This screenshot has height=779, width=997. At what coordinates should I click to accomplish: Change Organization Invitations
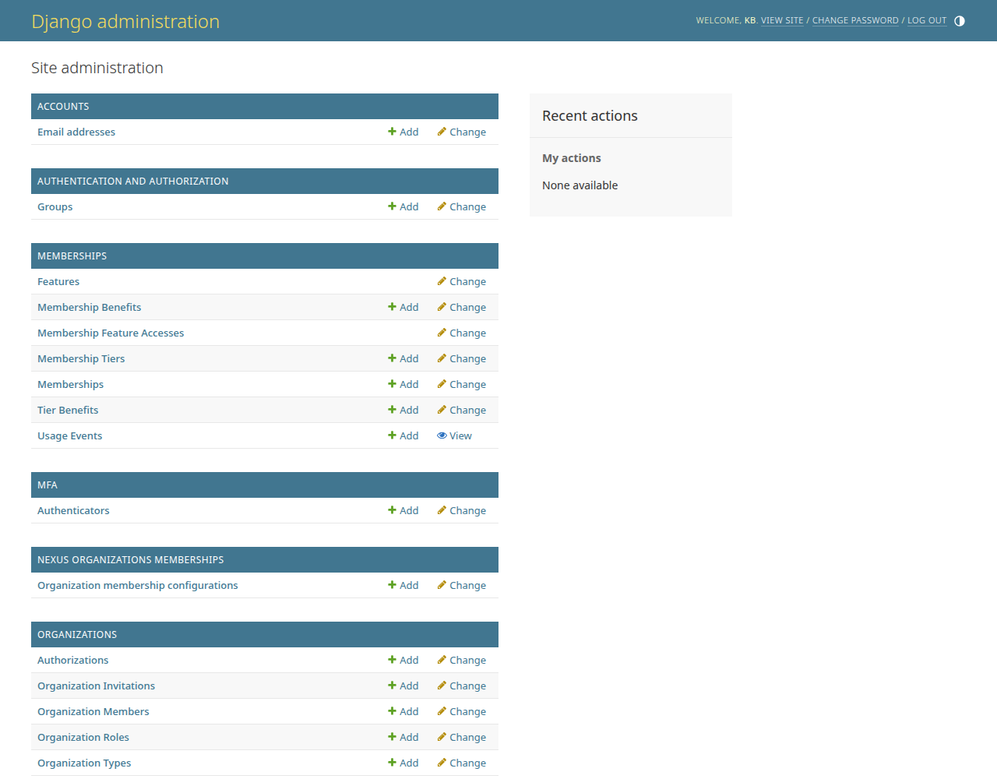[462, 686]
